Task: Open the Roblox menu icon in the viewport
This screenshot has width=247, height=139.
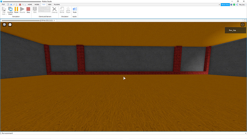Action: click(x=4, y=25)
